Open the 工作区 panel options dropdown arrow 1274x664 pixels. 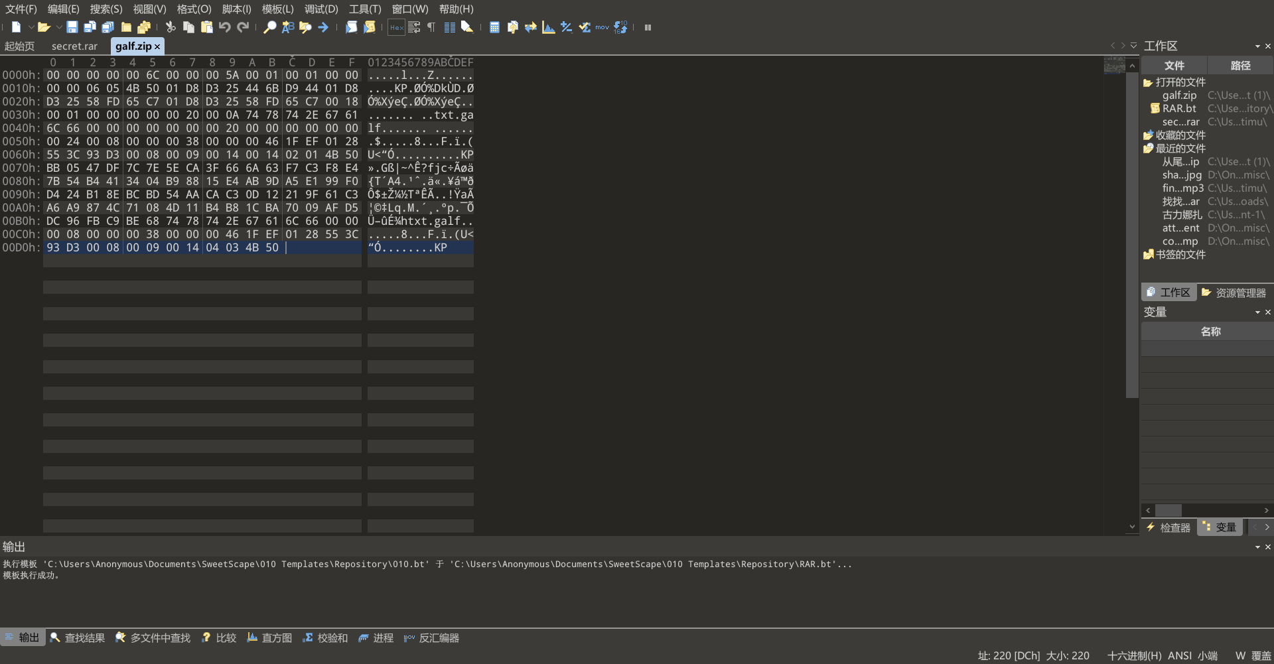coord(1257,46)
